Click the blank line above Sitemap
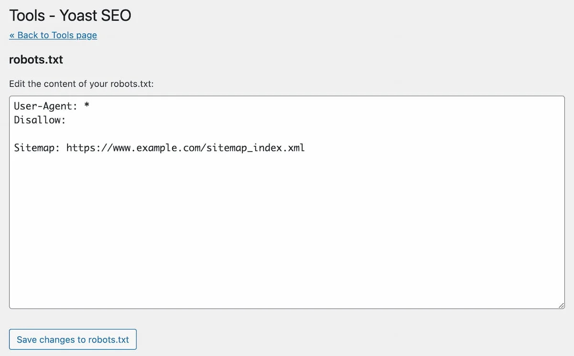This screenshot has width=574, height=356. coord(143,134)
